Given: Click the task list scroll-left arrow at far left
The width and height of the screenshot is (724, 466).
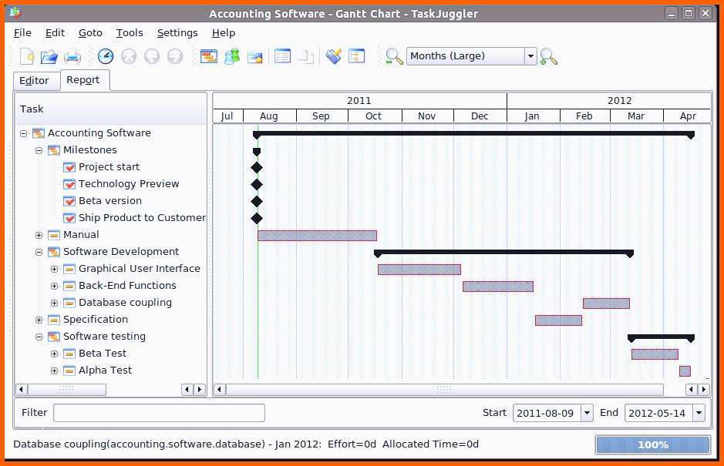Looking at the screenshot, I should pos(21,390).
